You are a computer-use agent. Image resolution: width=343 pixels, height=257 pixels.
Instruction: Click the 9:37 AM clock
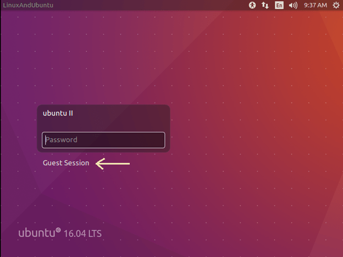point(316,5)
